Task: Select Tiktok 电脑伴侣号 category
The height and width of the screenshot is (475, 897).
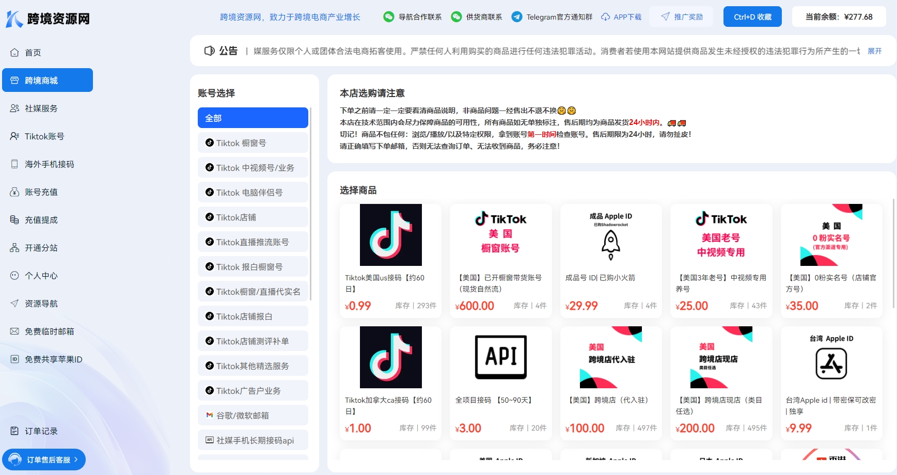Action: 253,192
